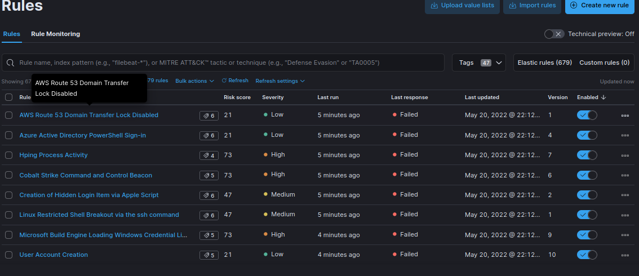The width and height of the screenshot is (639, 276).
Task: Sort by the Last run column
Action: [x=328, y=97]
